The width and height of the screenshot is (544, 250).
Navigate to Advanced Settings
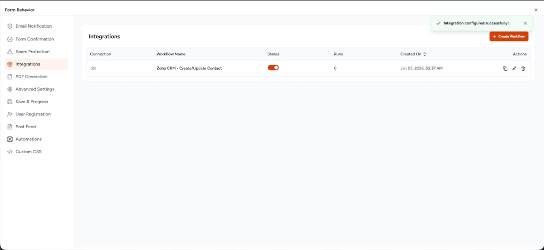pyautogui.click(x=35, y=89)
